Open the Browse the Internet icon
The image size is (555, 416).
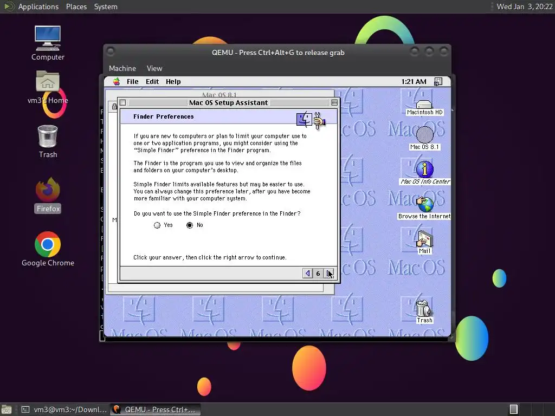pos(424,208)
